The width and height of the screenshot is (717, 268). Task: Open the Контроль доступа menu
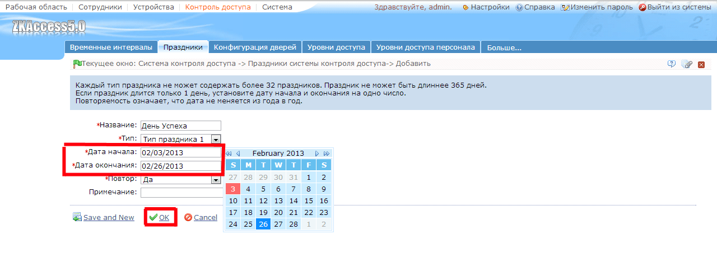(218, 7)
